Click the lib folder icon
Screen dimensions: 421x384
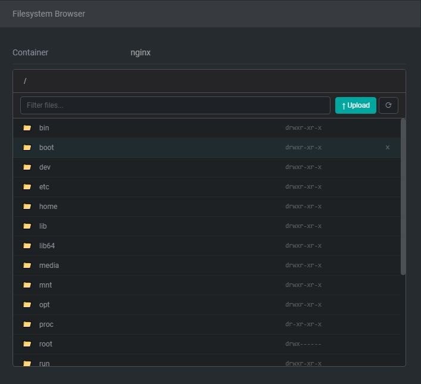pos(27,226)
